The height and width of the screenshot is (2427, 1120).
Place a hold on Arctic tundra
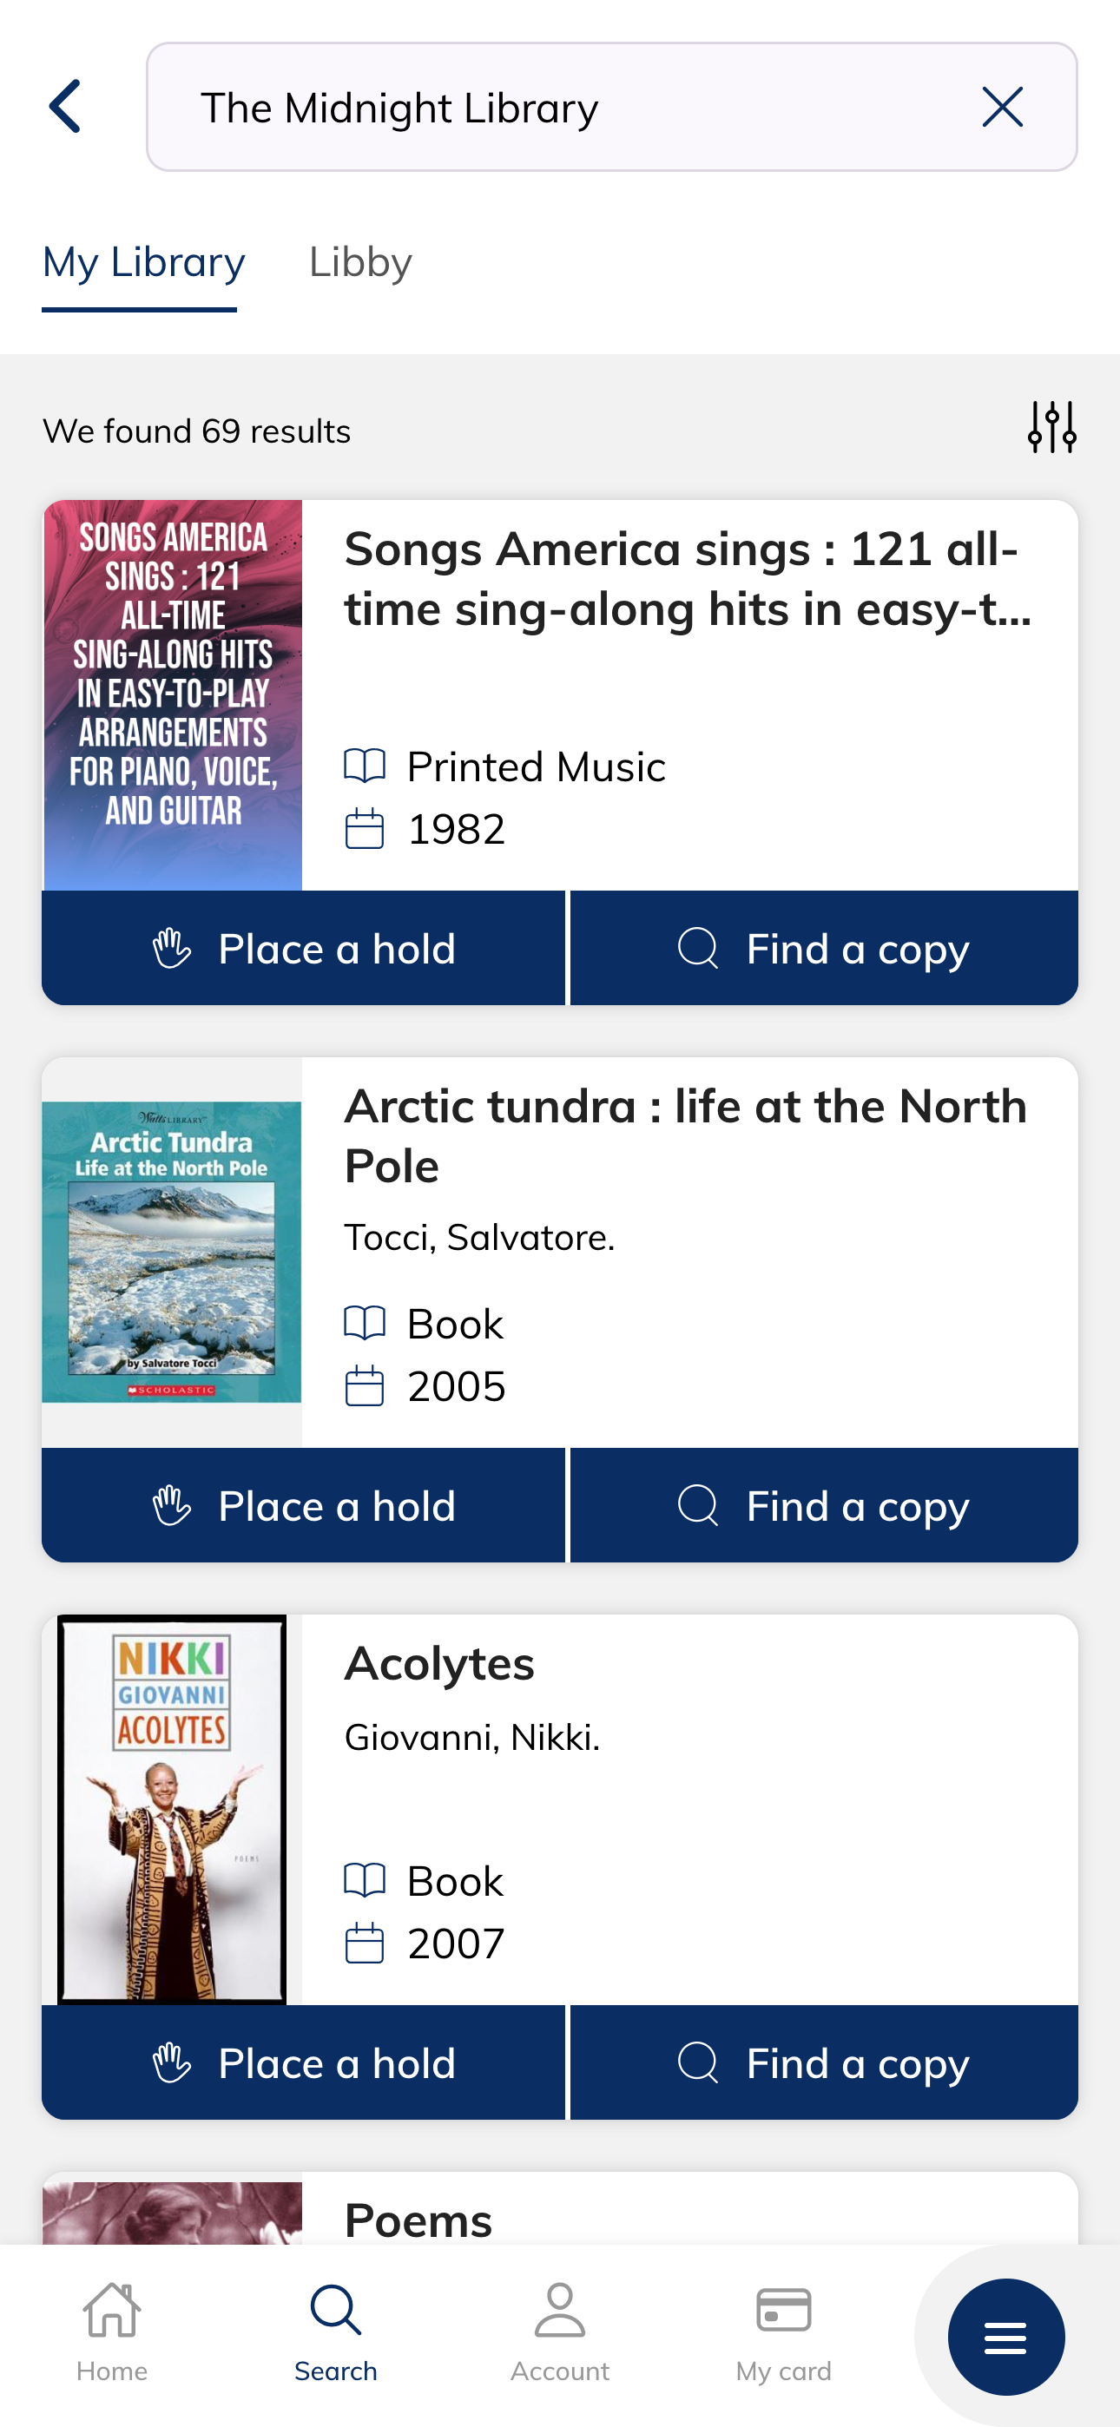pos(304,1504)
